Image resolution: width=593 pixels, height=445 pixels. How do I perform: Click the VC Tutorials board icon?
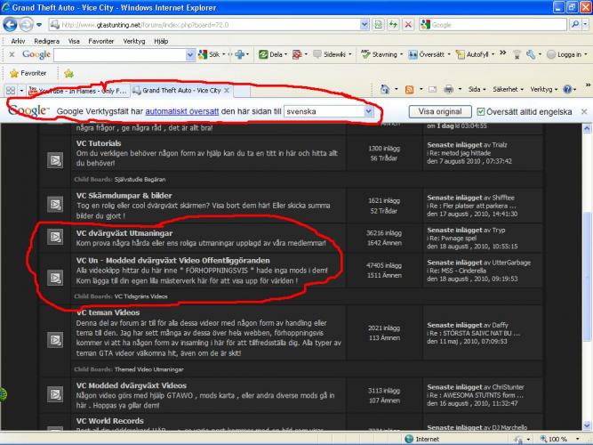tap(55, 160)
